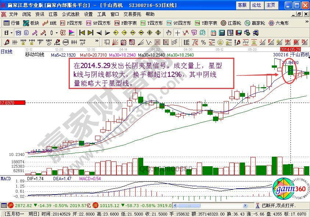
Task: Click the 论坛 forum button
Action: [x=256, y=5]
